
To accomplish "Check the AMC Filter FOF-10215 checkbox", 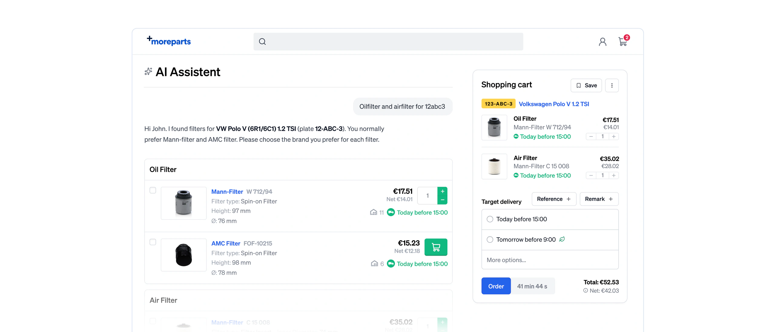I will pyautogui.click(x=153, y=242).
